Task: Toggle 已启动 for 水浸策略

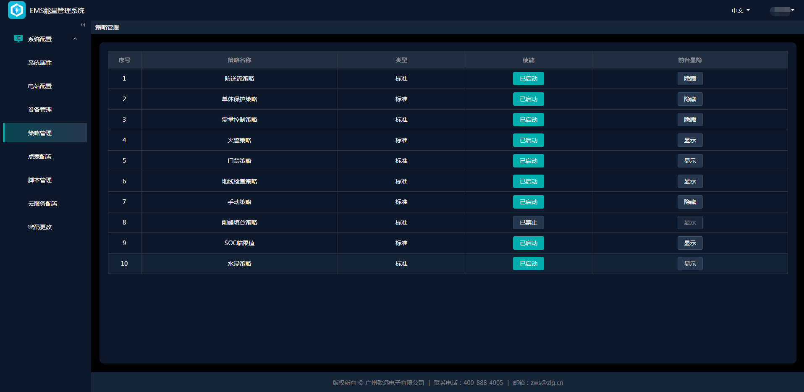Action: 529,264
